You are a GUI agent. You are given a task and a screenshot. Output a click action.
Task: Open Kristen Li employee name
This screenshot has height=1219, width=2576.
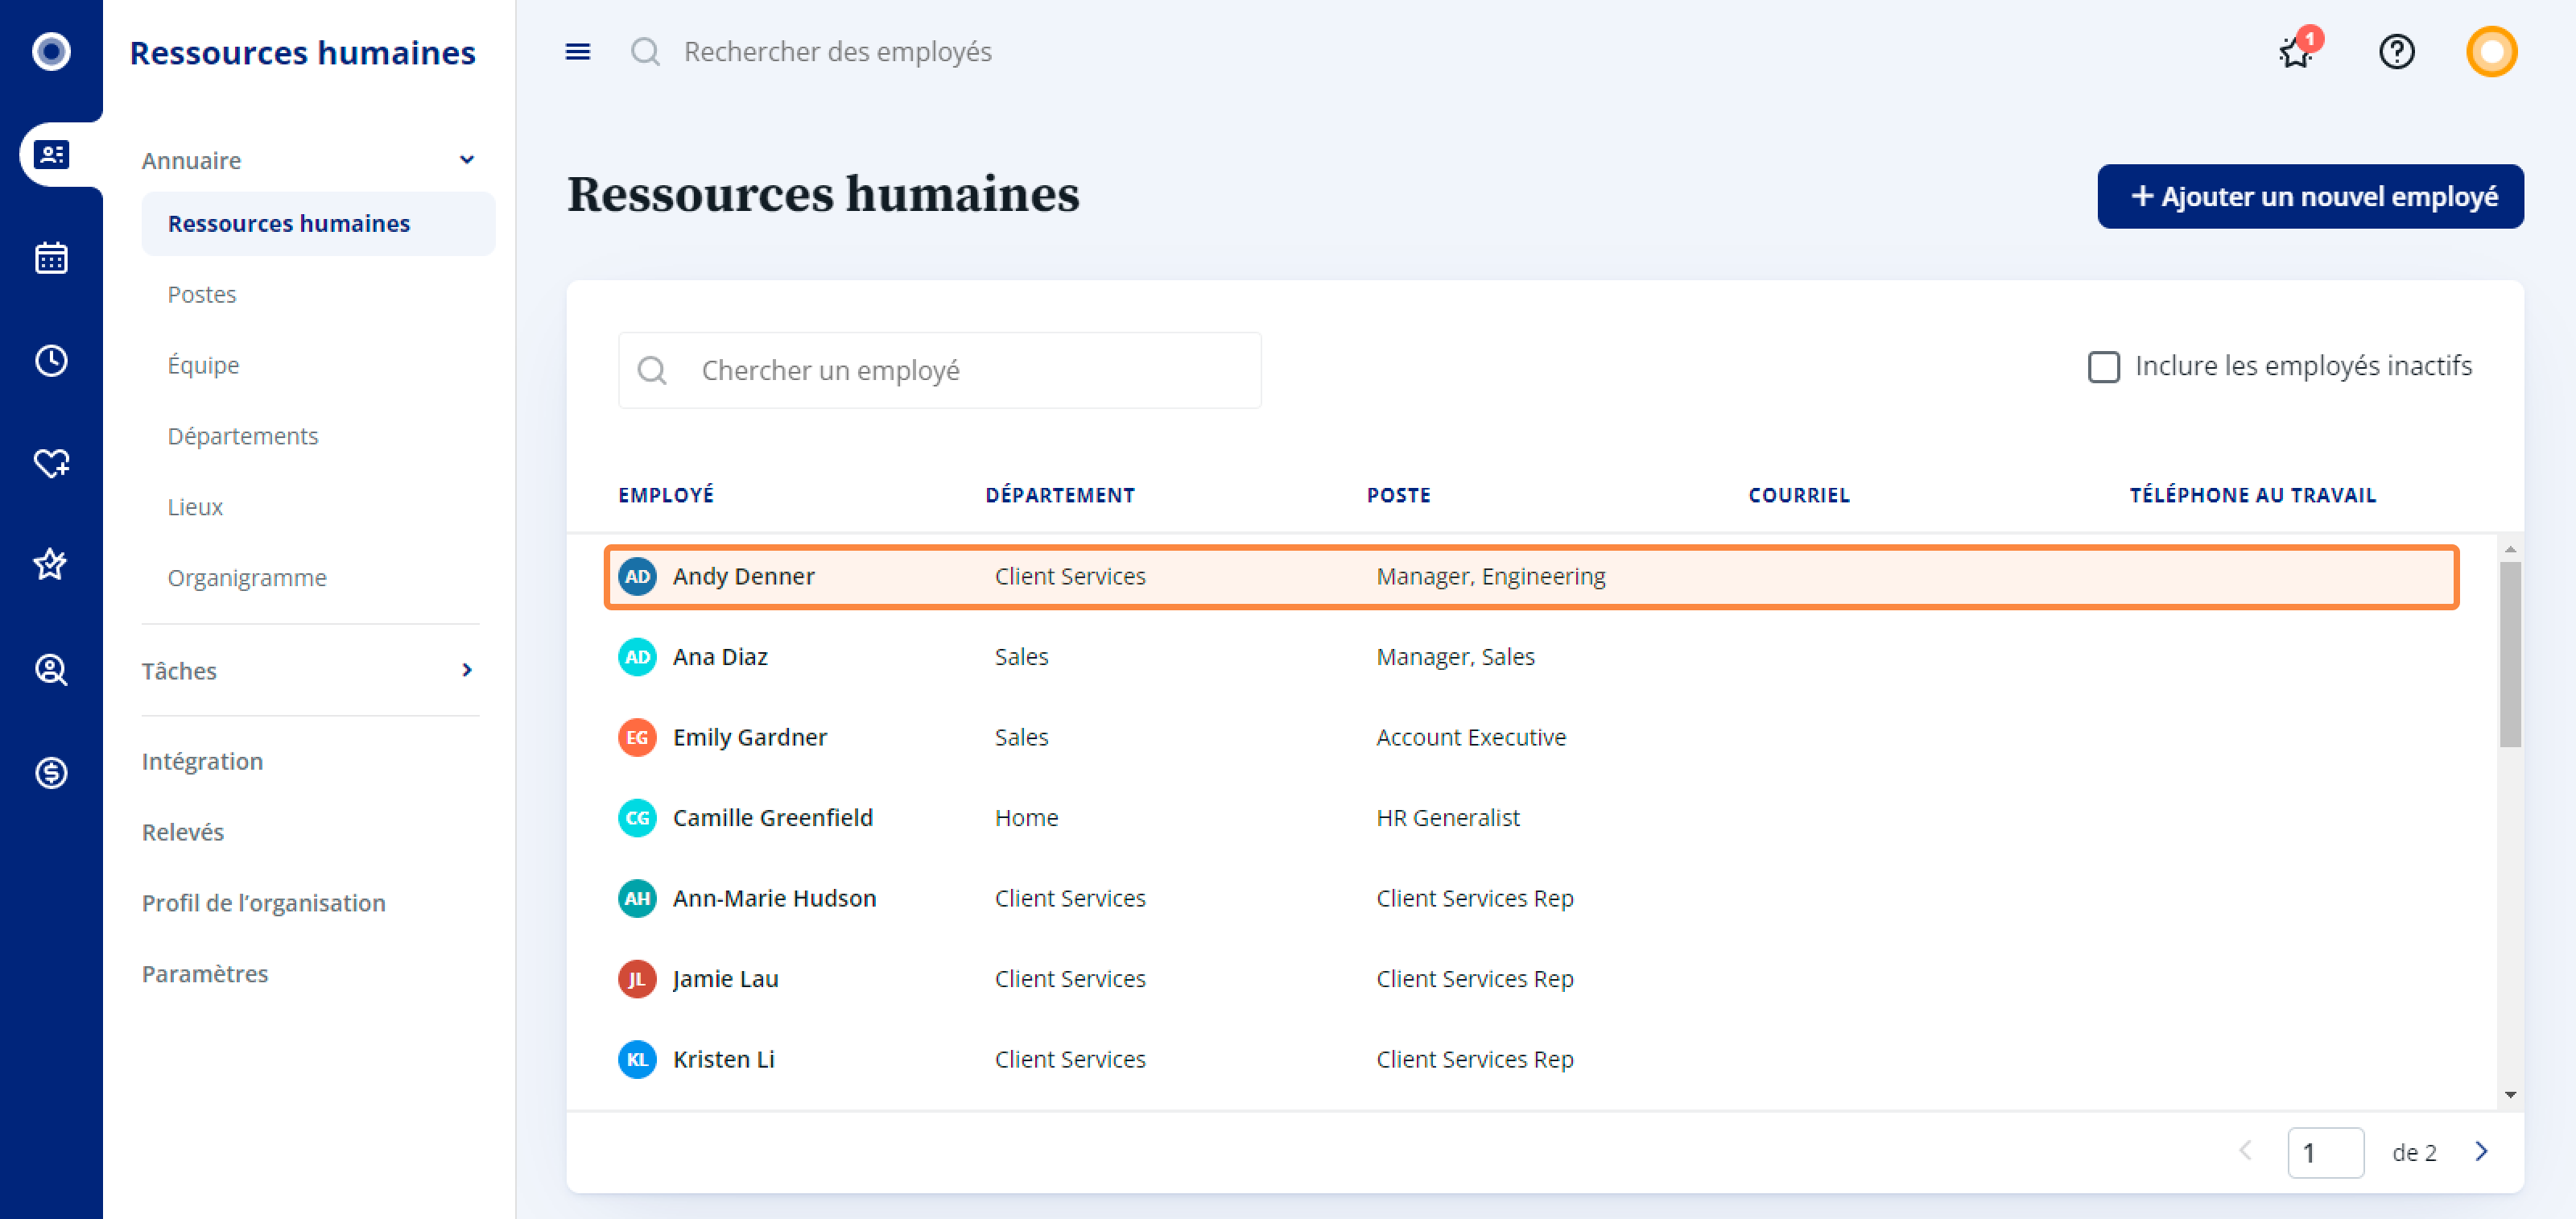pos(724,1060)
